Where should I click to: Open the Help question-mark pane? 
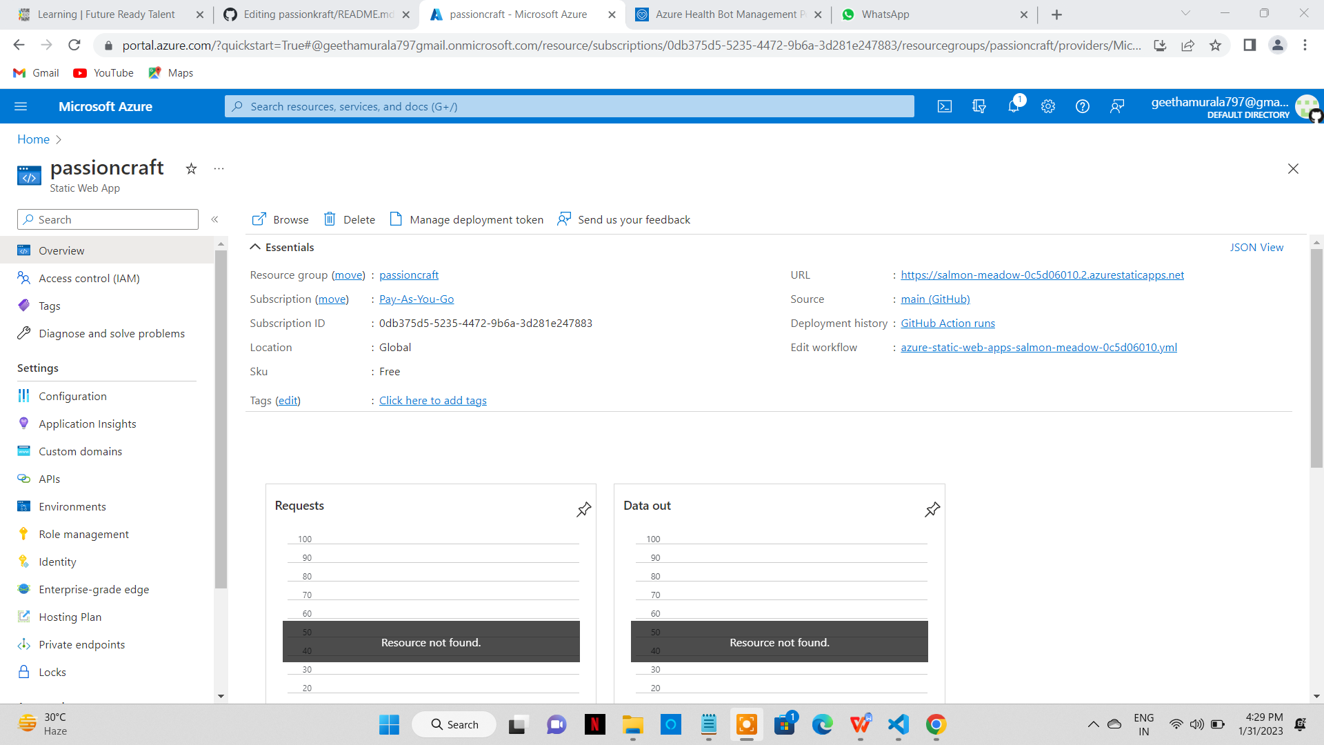point(1082,106)
